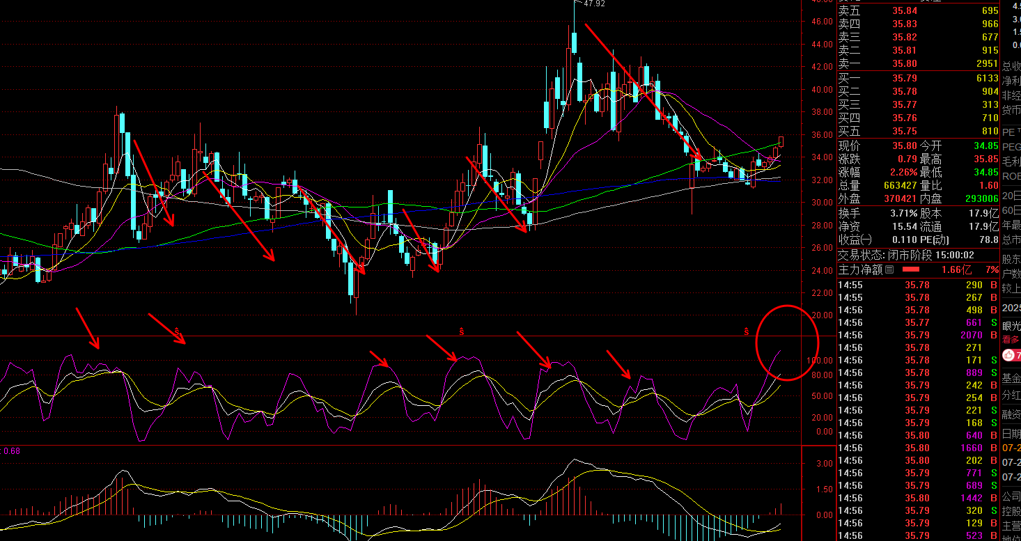Click the 47.92 peak price label
This screenshot has height=541, width=1021.
(594, 3)
